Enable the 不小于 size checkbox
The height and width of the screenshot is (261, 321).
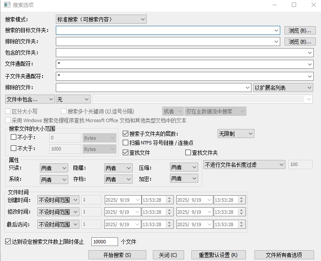[13, 138]
